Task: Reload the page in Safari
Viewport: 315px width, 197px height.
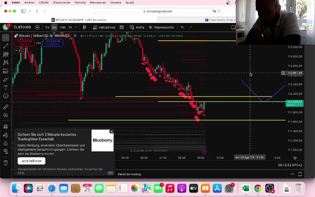Action: 219,11
